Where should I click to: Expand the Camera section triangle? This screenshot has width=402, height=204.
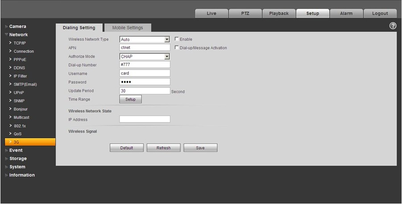[6, 27]
